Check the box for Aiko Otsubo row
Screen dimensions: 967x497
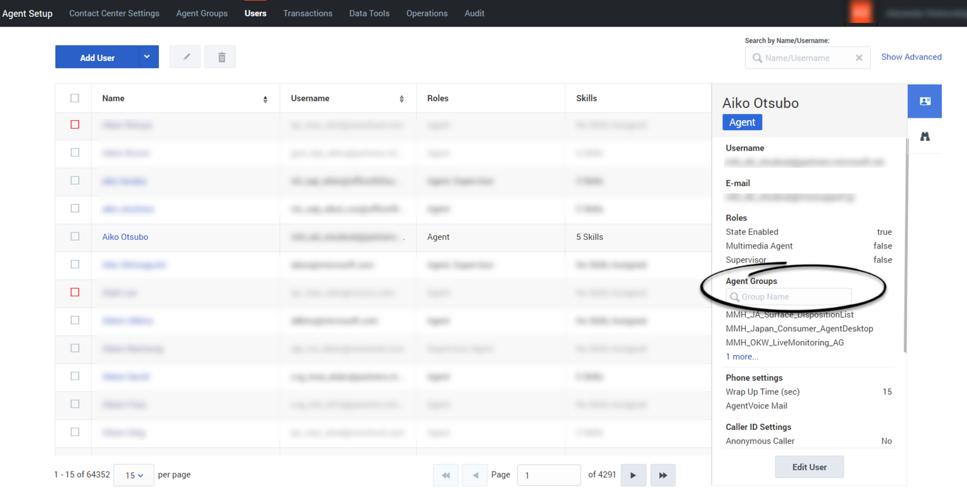tap(75, 236)
